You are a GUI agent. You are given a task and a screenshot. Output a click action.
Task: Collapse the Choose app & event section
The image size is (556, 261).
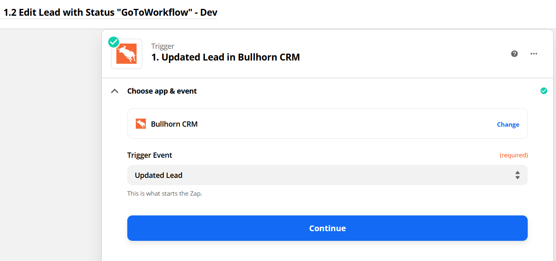[115, 91]
